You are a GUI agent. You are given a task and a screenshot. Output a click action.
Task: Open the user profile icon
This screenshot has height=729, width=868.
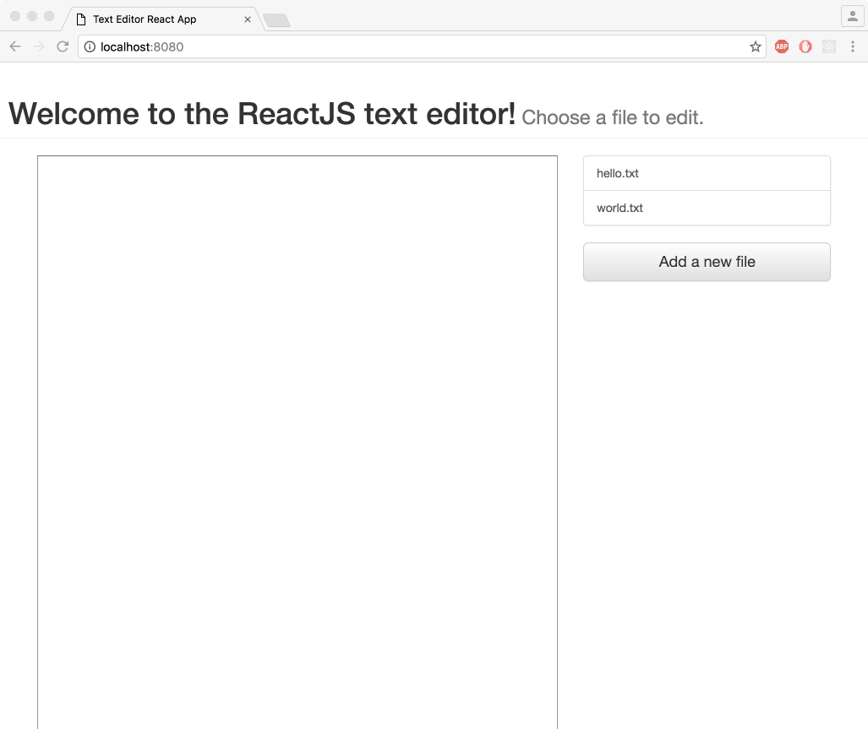click(853, 17)
